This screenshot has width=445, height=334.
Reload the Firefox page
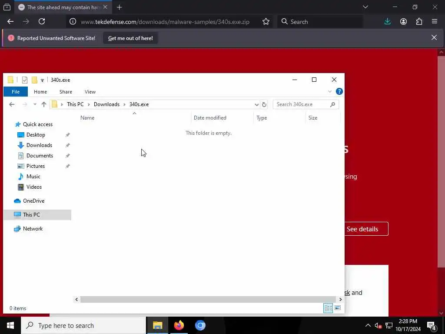42,22
